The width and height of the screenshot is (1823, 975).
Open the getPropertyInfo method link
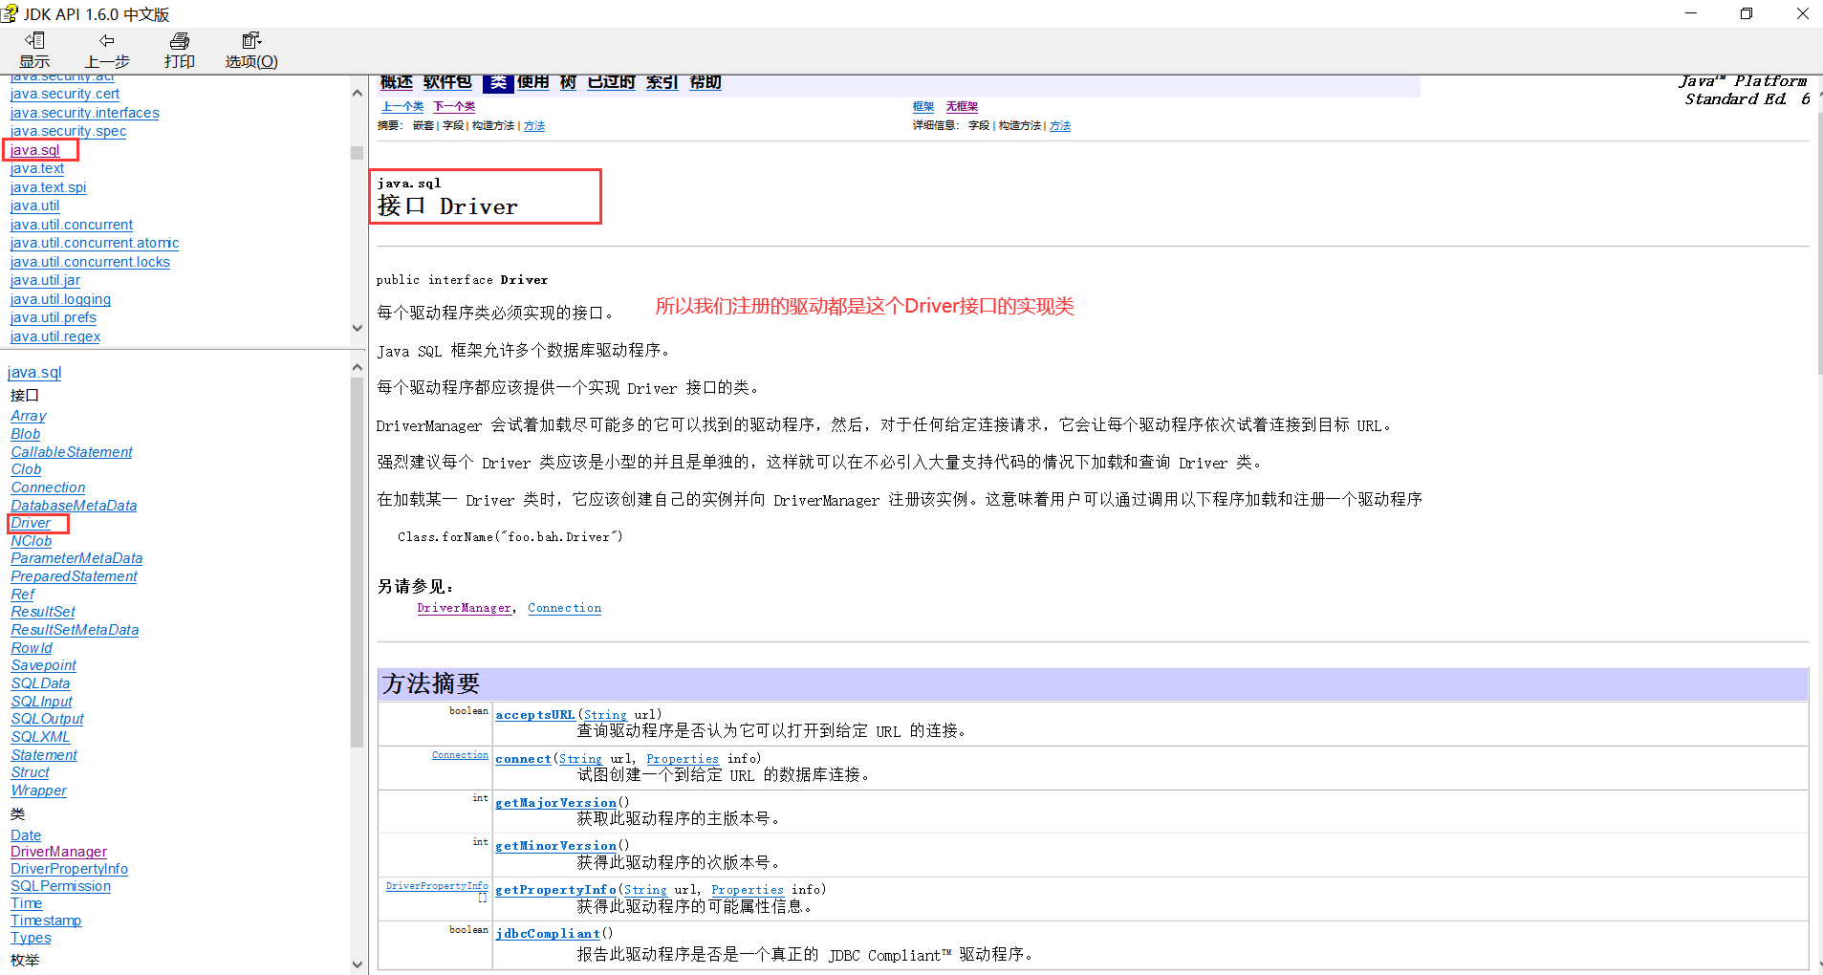click(x=555, y=890)
